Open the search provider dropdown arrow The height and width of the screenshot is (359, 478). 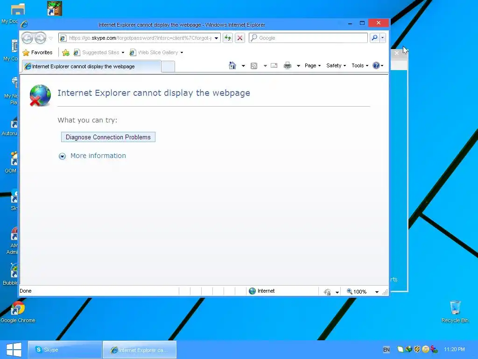[383, 38]
